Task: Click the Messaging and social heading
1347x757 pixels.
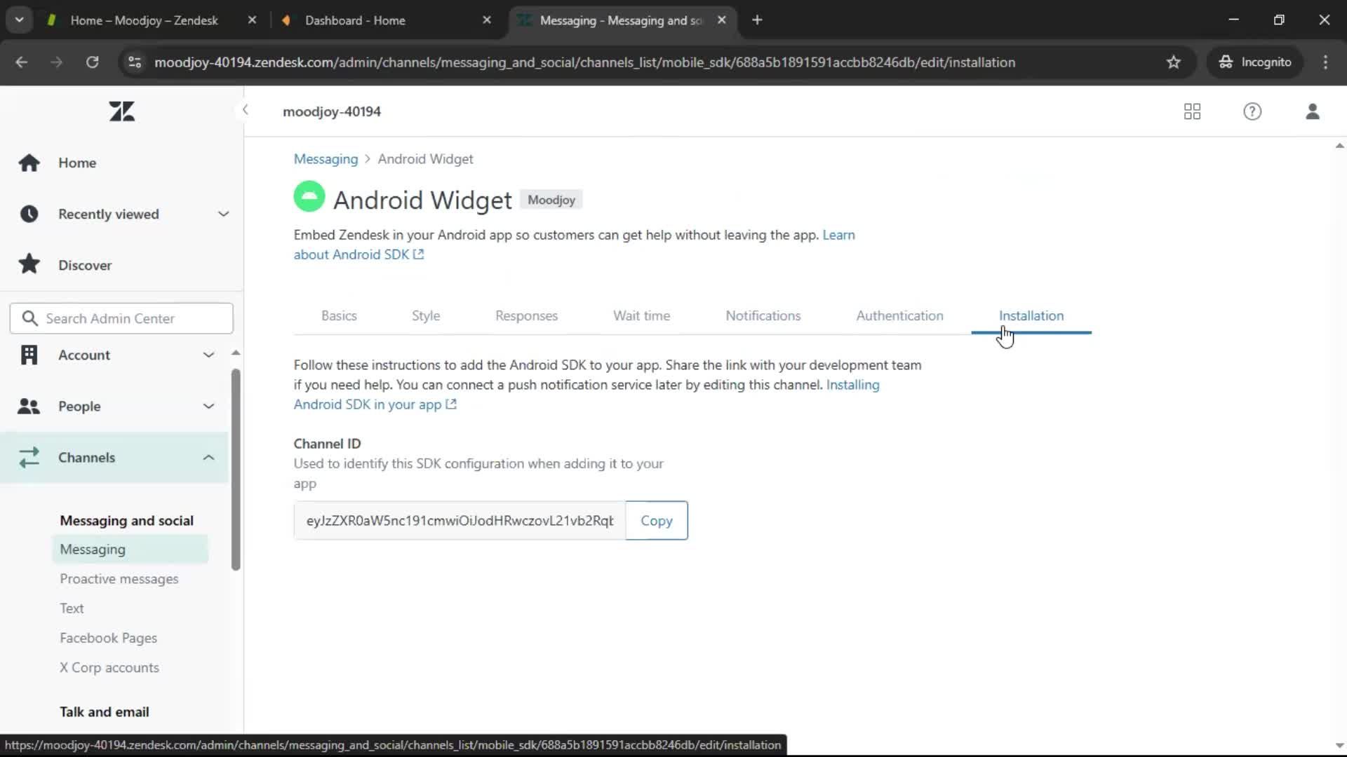Action: pyautogui.click(x=126, y=521)
